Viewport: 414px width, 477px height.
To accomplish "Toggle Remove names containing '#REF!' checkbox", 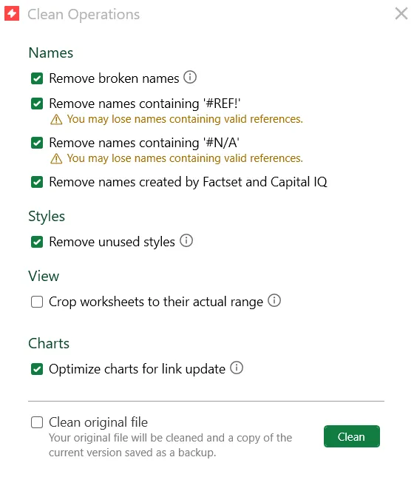I will [37, 104].
